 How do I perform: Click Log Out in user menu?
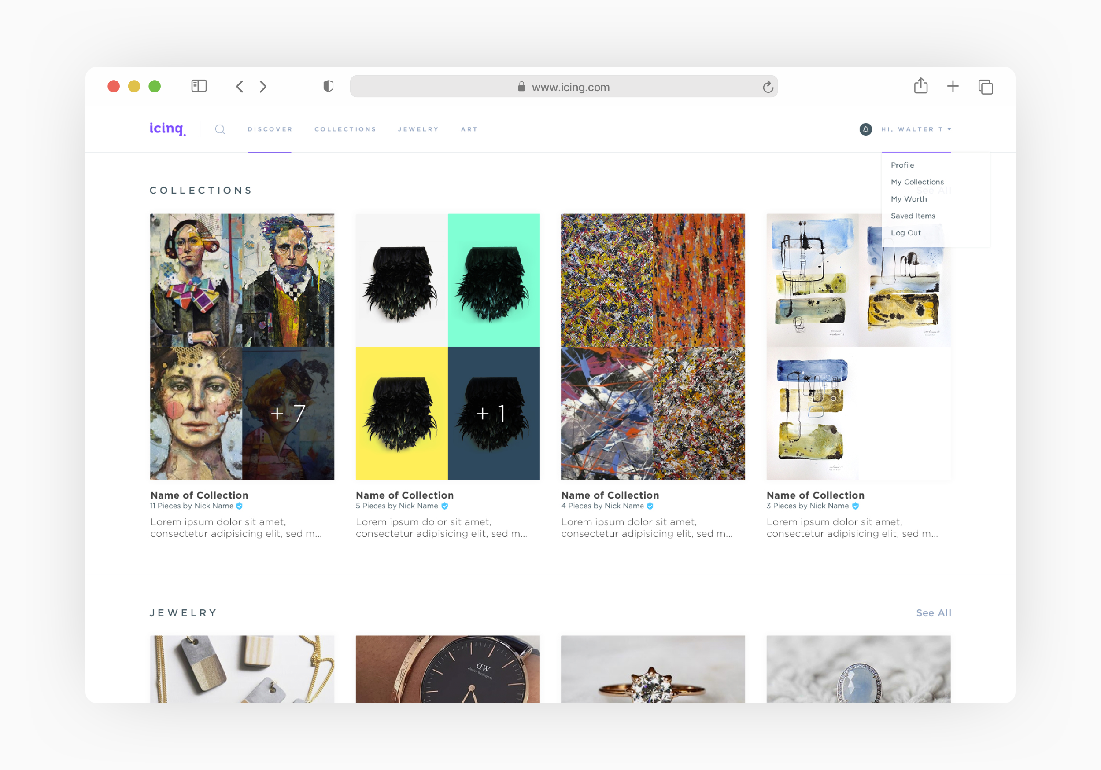pos(905,233)
